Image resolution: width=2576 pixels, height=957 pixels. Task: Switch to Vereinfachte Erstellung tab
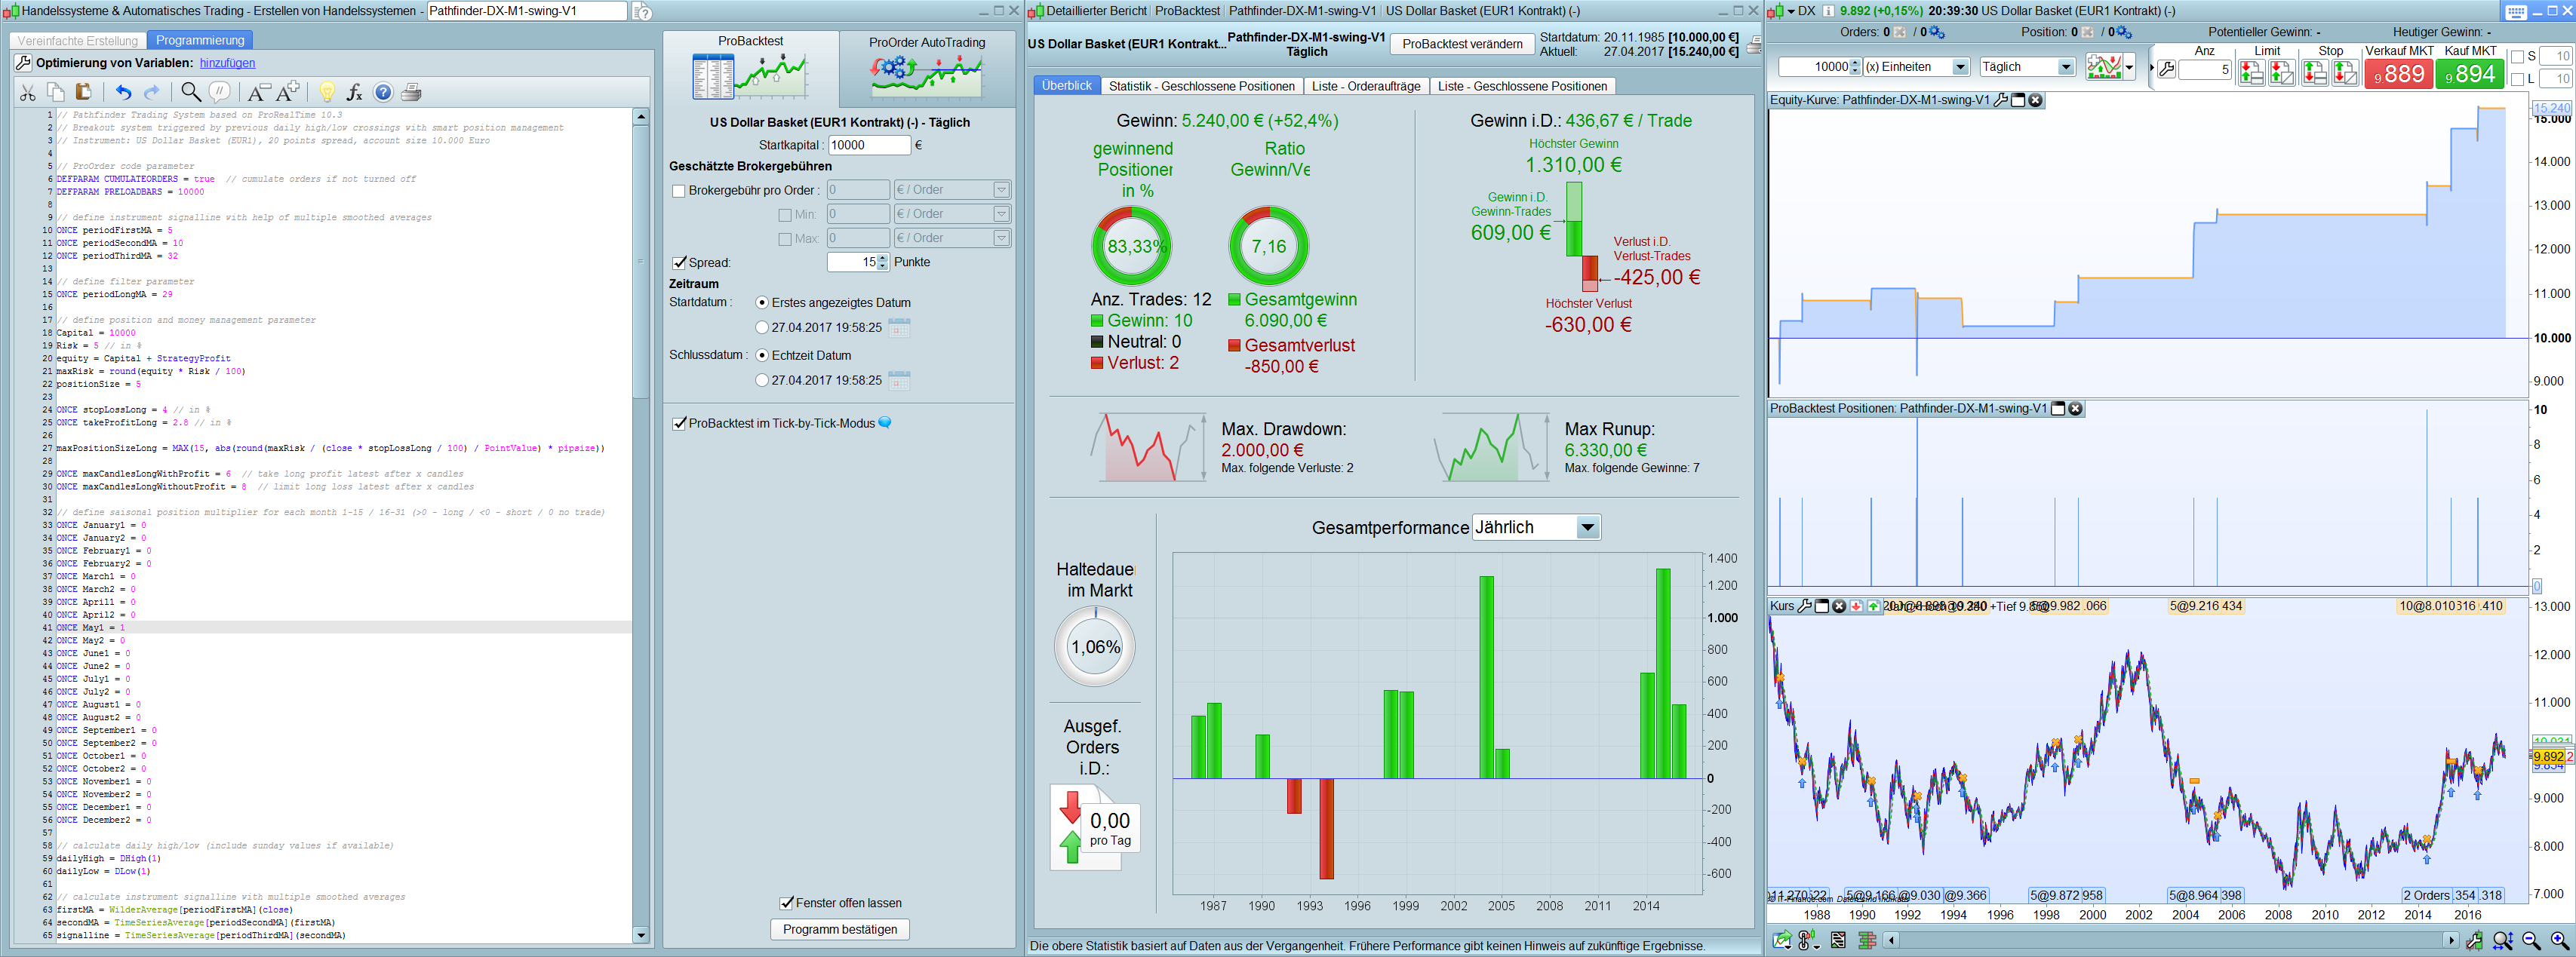(x=78, y=40)
